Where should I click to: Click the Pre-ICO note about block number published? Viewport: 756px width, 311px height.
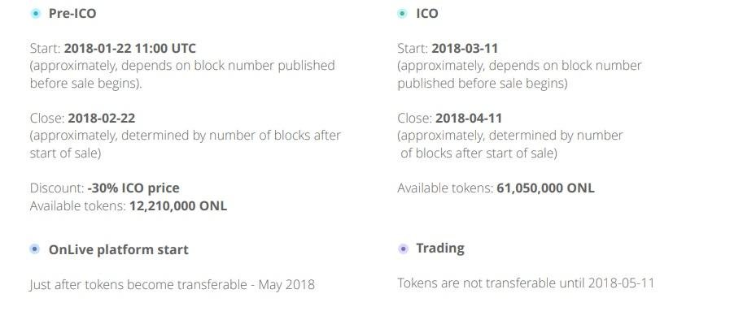tap(182, 74)
